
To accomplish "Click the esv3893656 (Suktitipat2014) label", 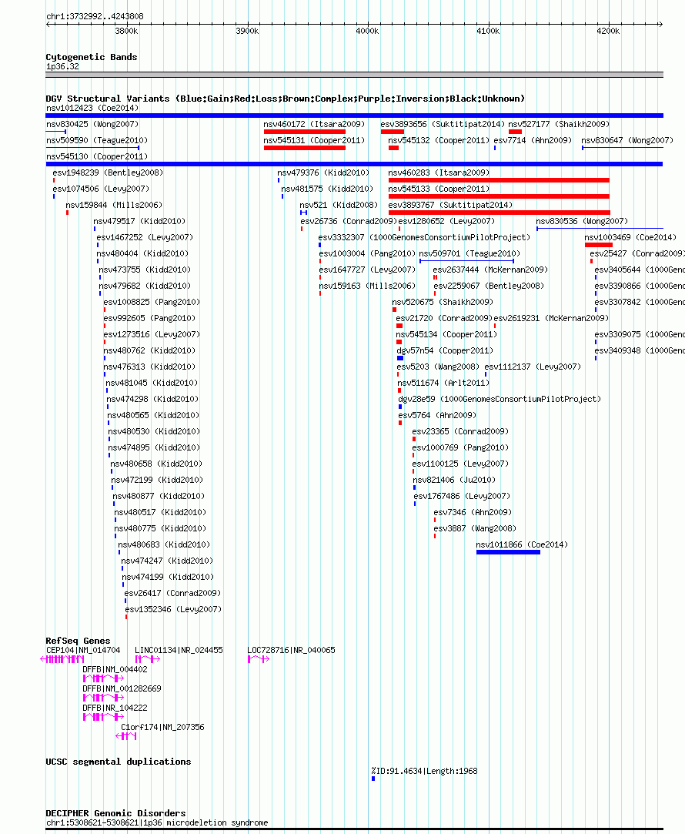I will [442, 124].
